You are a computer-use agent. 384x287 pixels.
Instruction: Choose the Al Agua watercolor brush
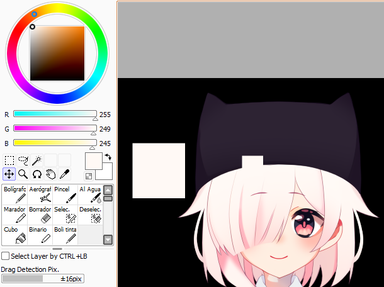[90, 194]
